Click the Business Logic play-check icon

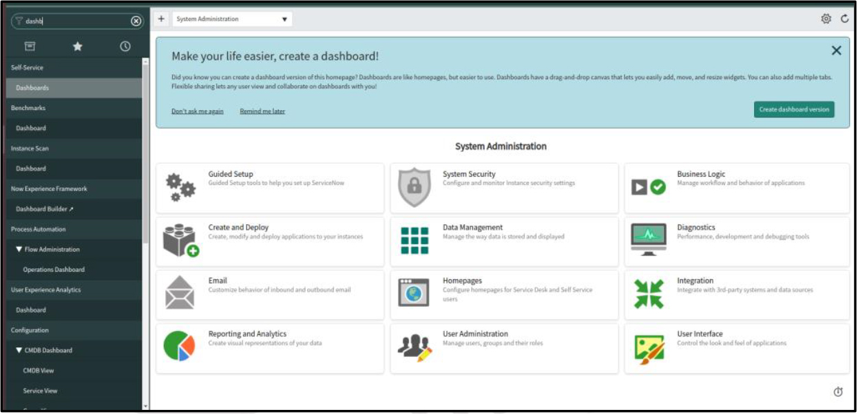(x=649, y=187)
